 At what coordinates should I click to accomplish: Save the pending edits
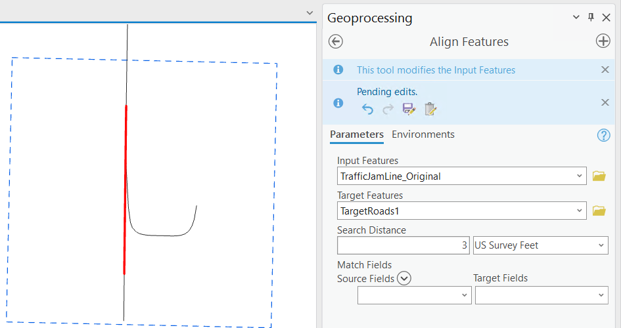409,109
